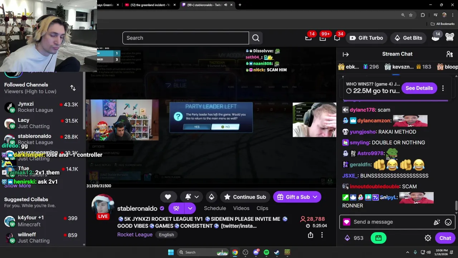Open Chrome from the taskbar
Image resolution: width=458 pixels, height=258 pixels.
tap(235, 252)
